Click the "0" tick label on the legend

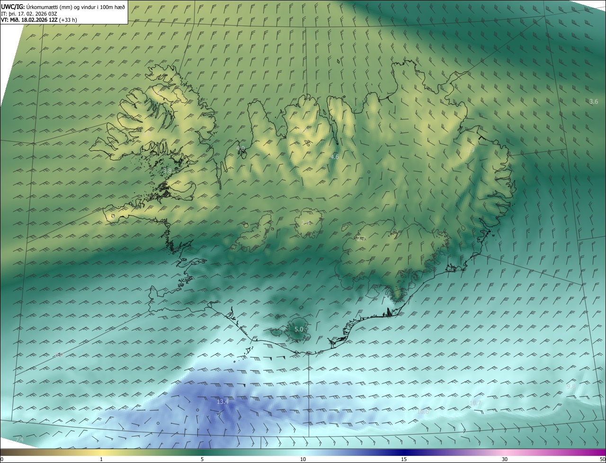[2, 460]
